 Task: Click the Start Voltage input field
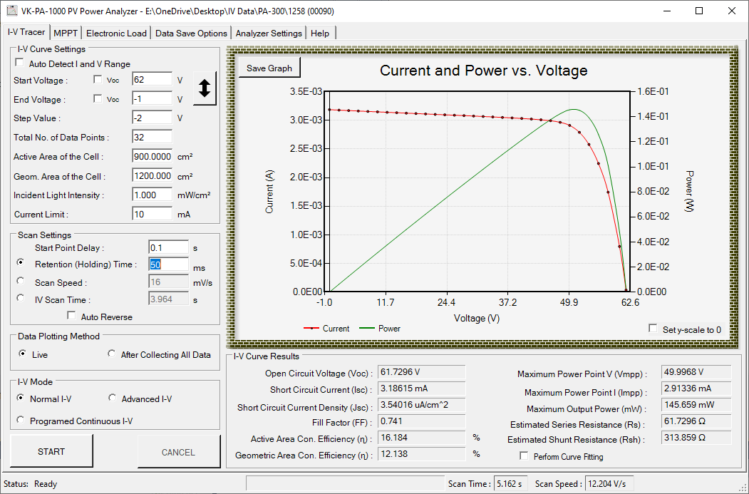[152, 79]
